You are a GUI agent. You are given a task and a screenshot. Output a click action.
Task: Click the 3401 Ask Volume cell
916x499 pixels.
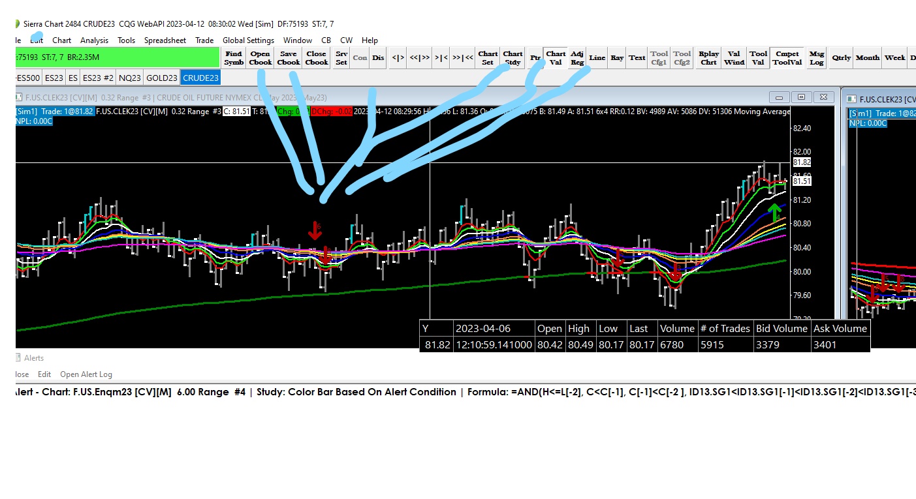840,344
